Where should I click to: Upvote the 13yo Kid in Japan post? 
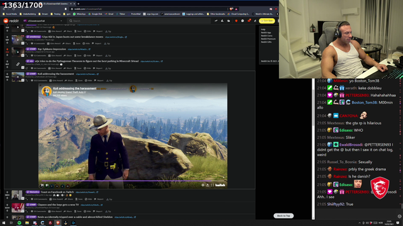[7, 37]
